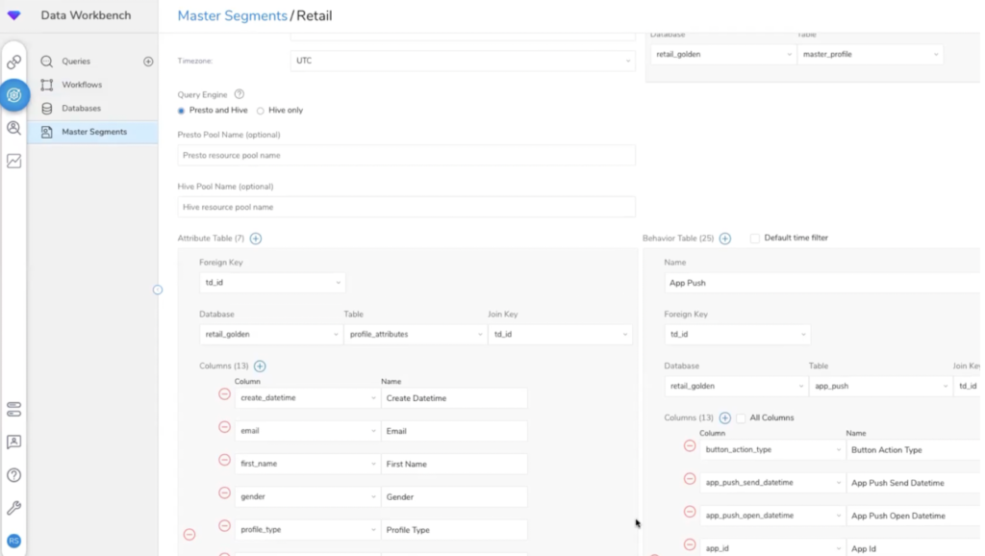Click the Master Segments breadcrumb link

pyautogui.click(x=232, y=15)
